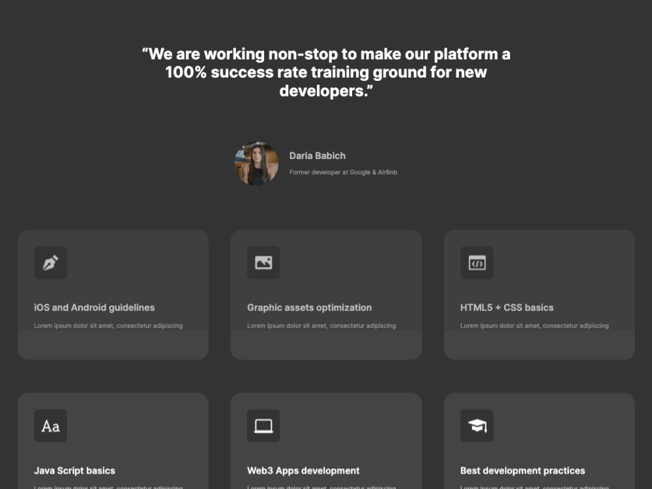Click the code window icon

(477, 263)
